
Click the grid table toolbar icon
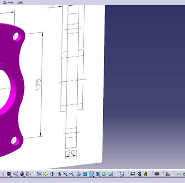pyautogui.click(x=9, y=174)
